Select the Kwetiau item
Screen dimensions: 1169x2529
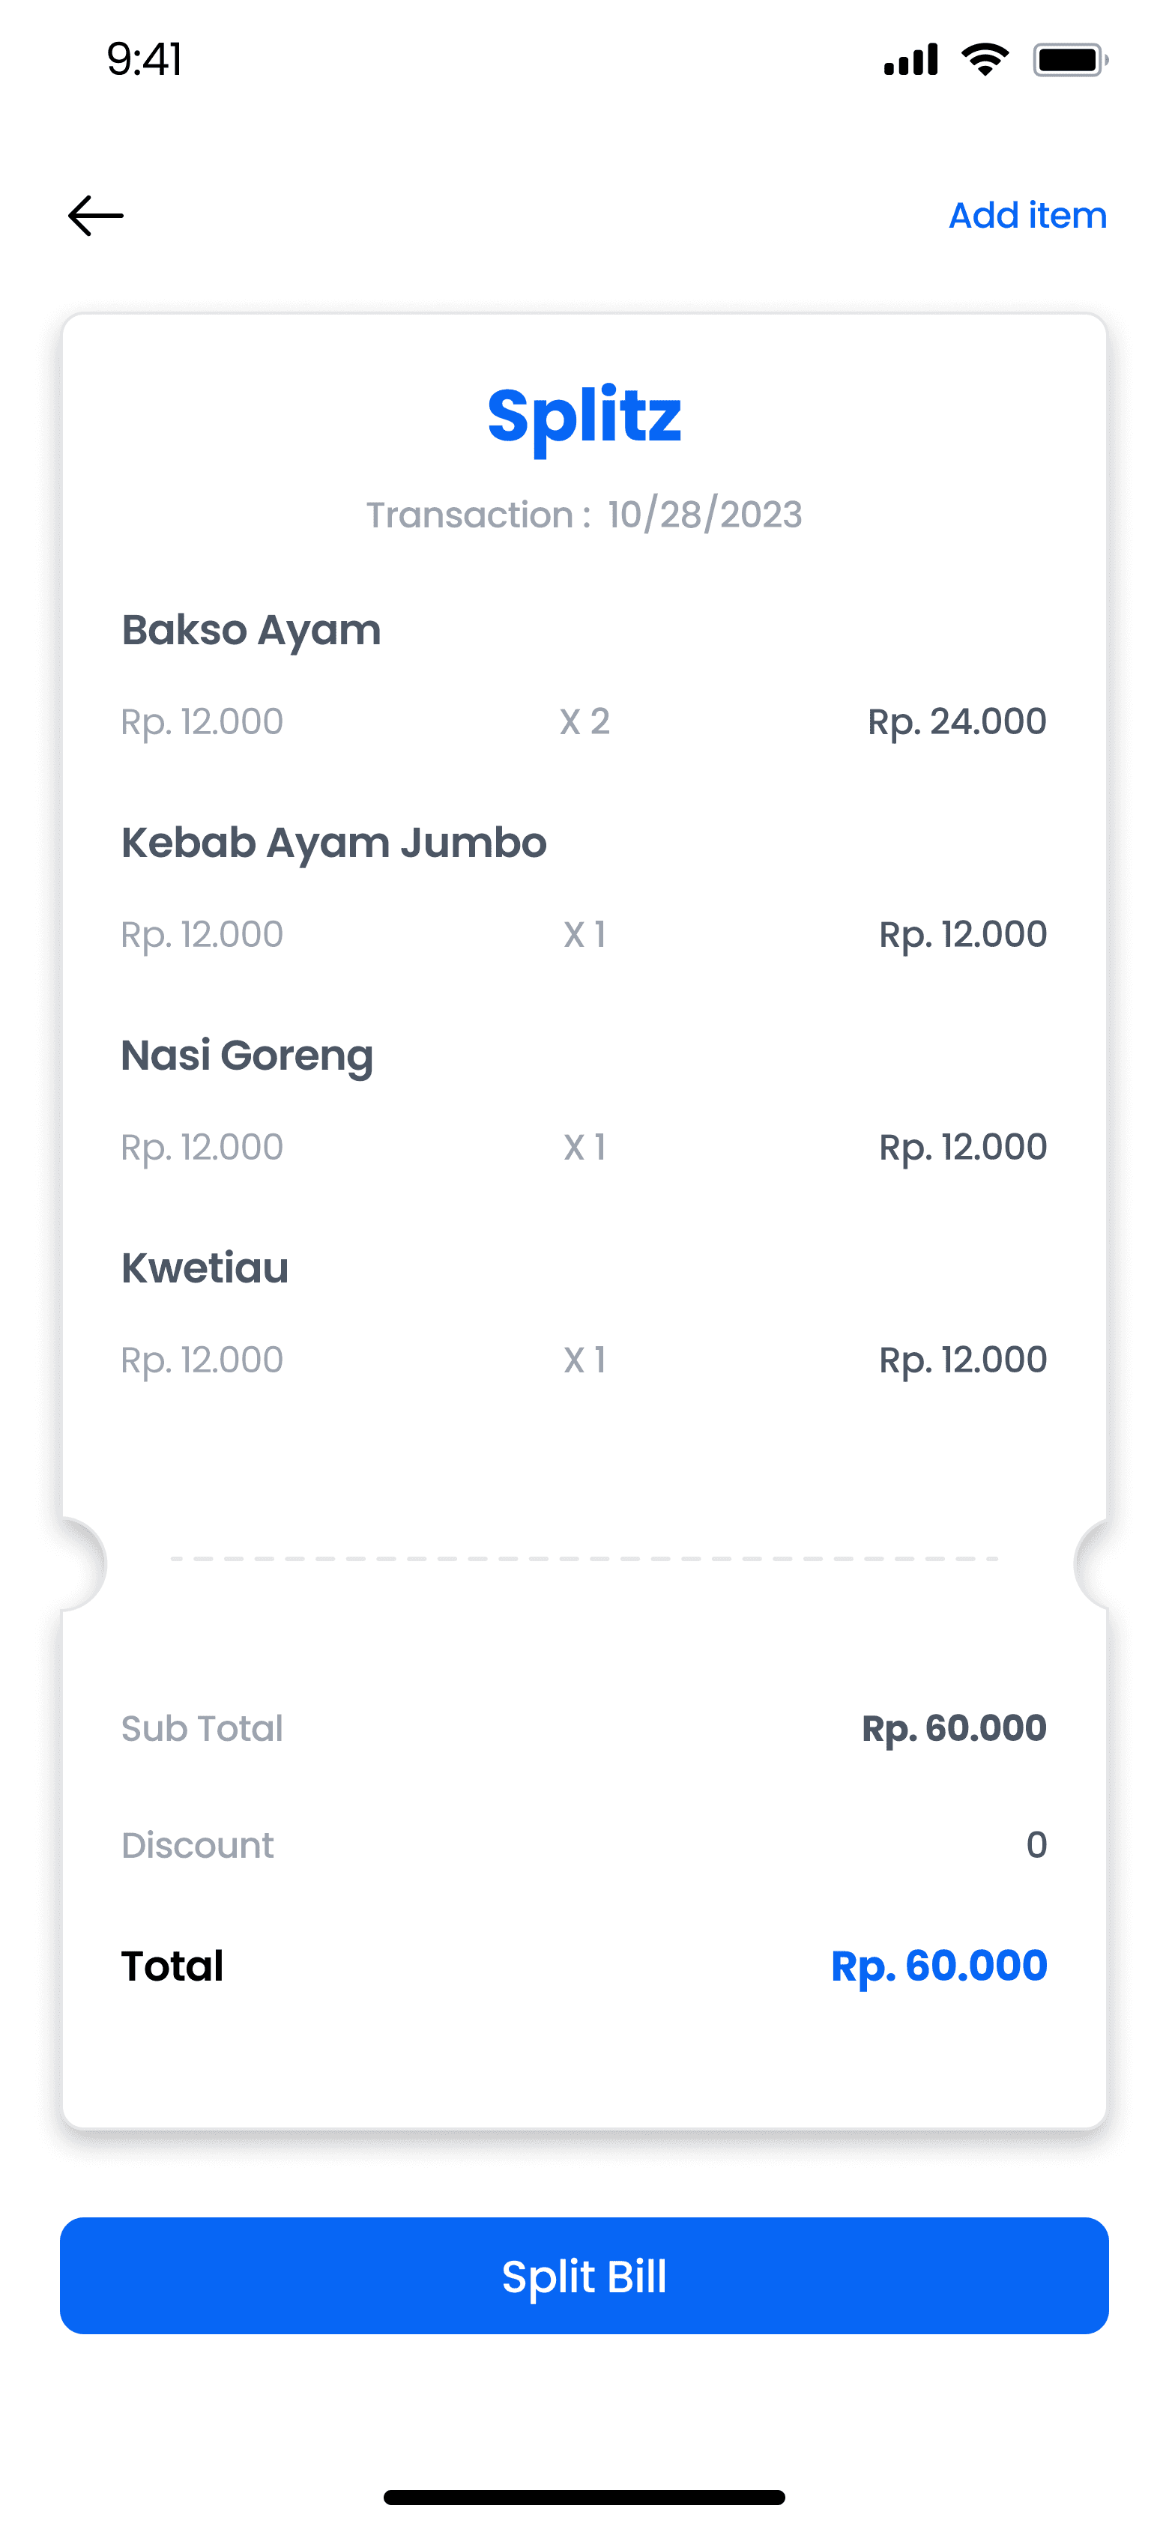[205, 1268]
